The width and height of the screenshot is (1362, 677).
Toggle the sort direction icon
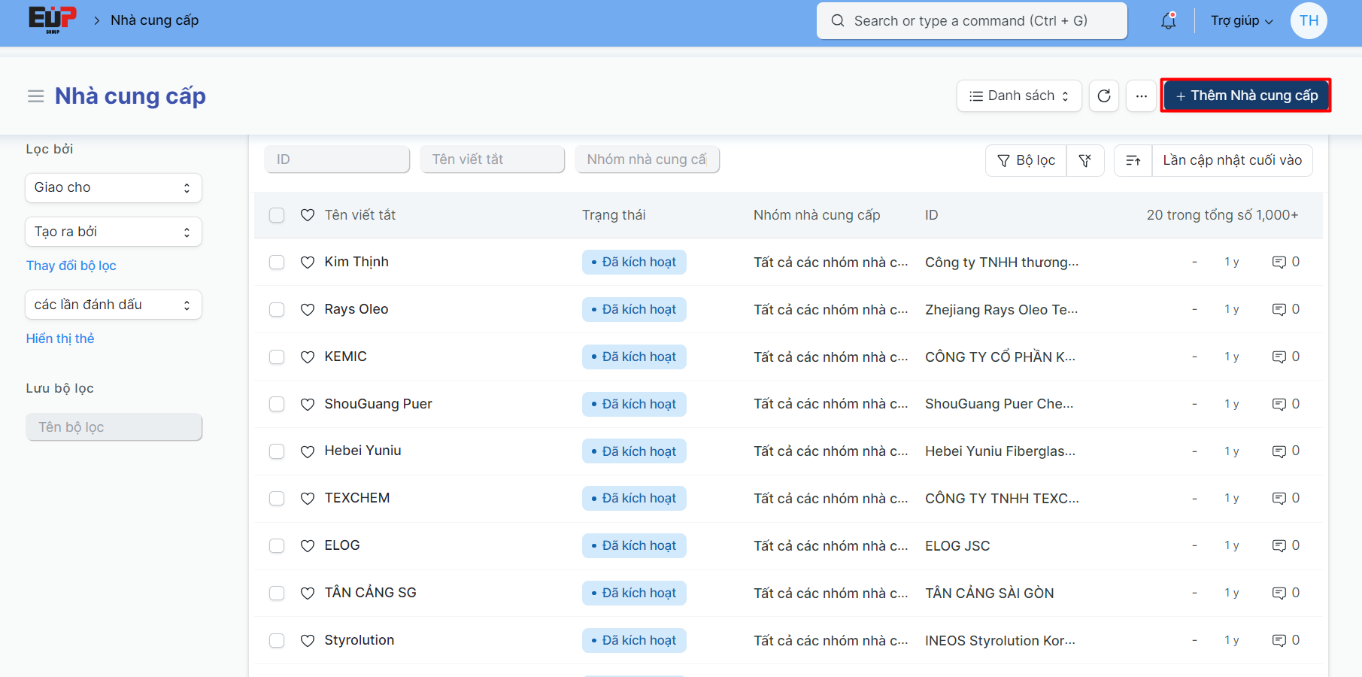pyautogui.click(x=1133, y=160)
